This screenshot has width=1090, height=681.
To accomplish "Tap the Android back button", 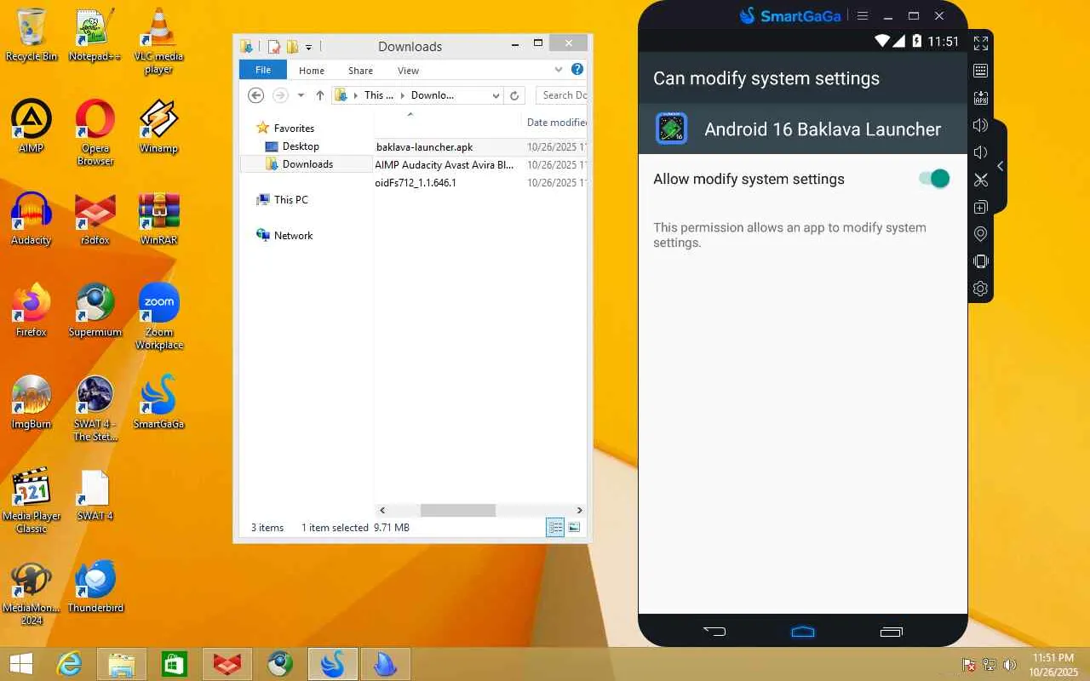I will click(x=714, y=631).
